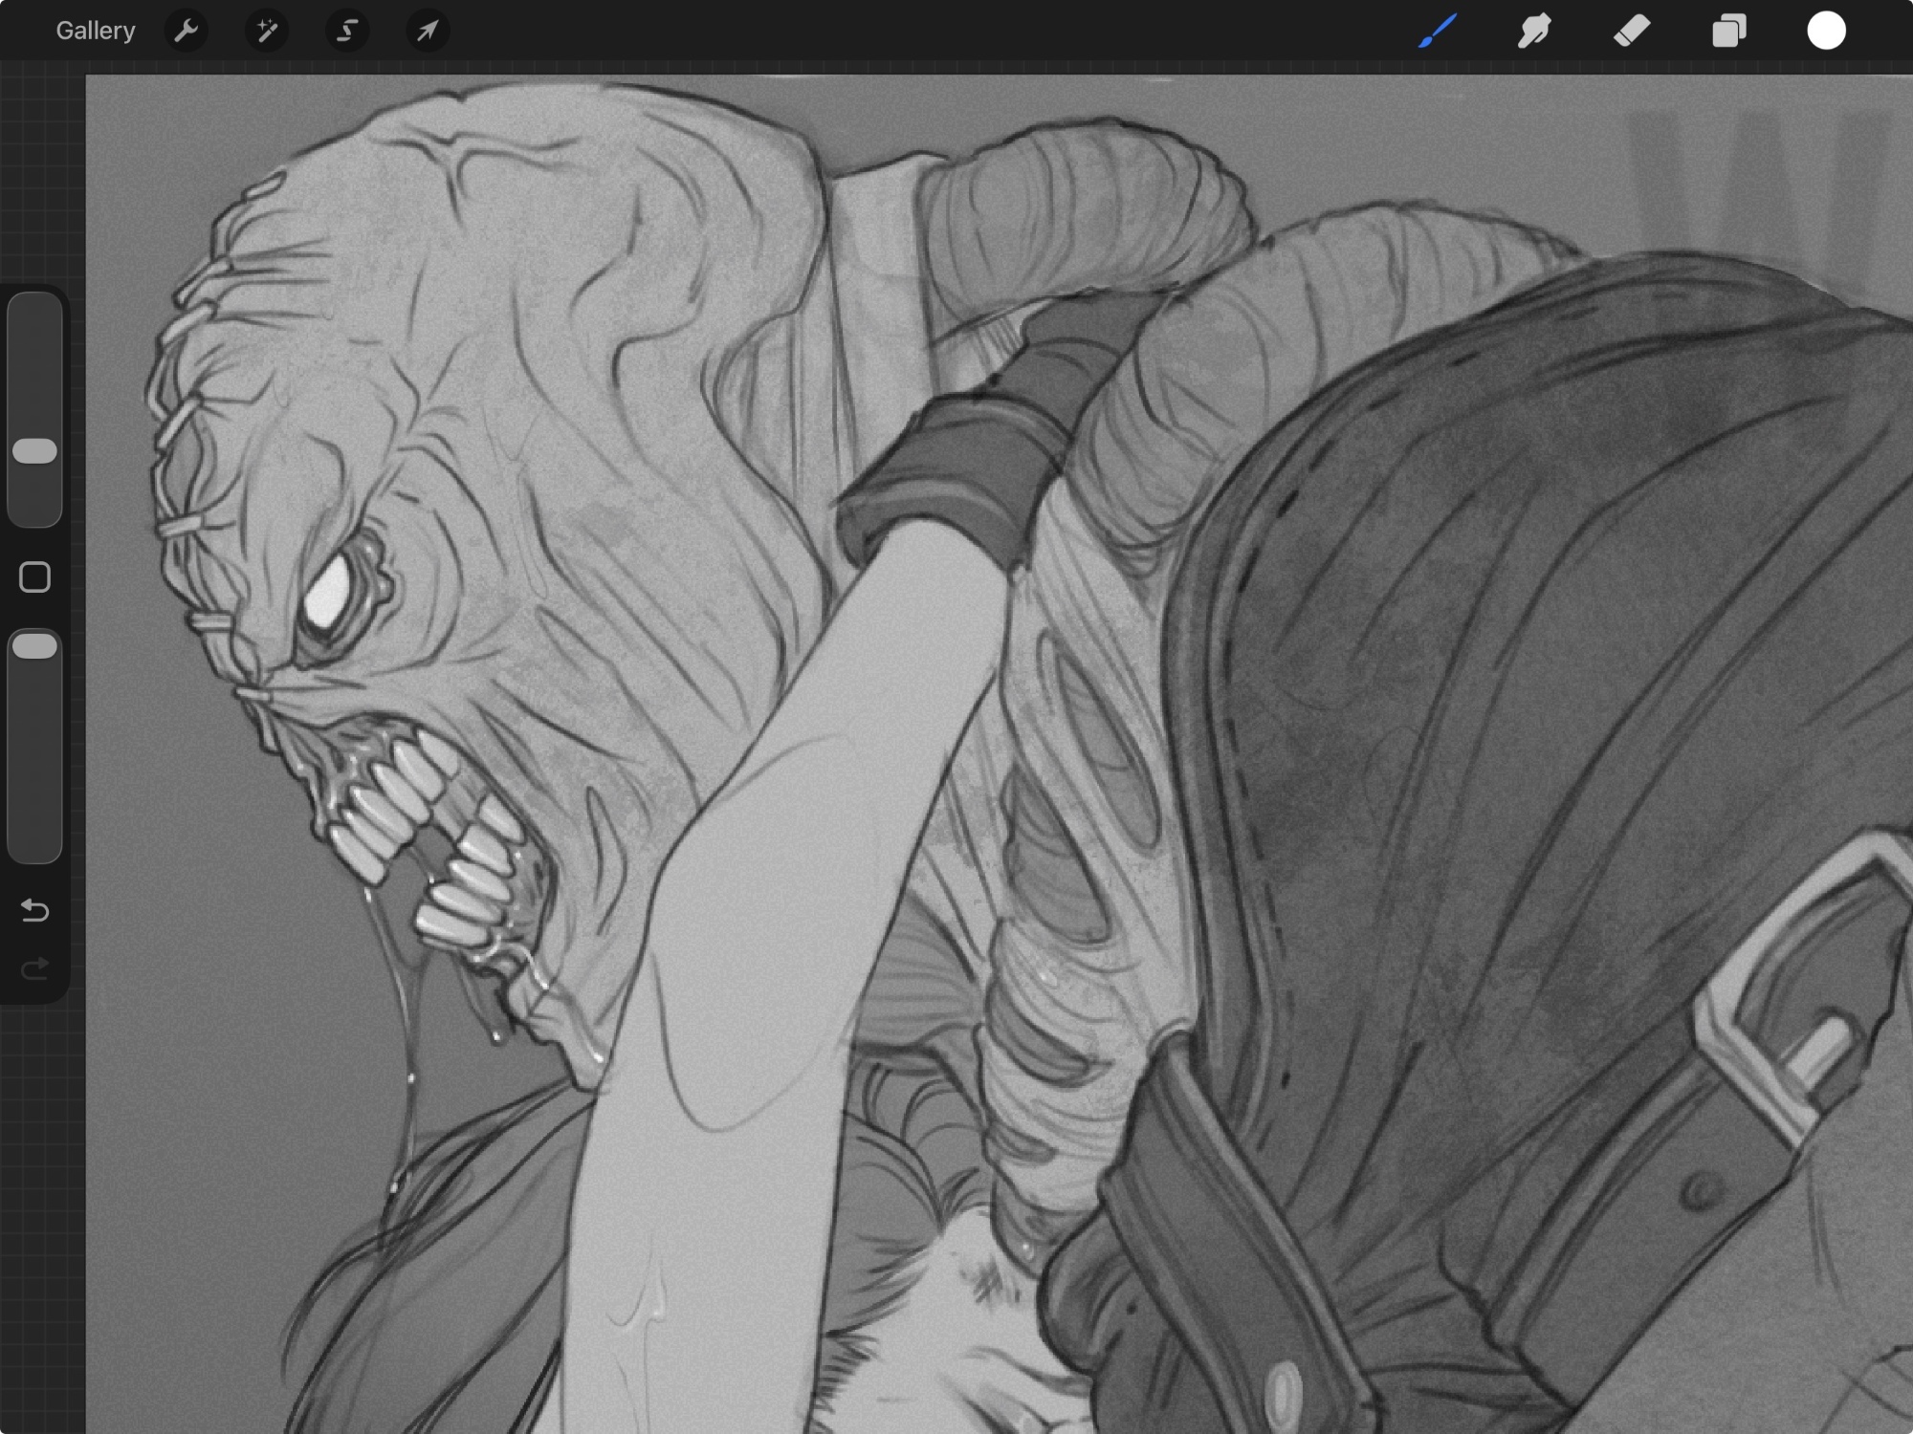Click the brush size slider handle
Image resolution: width=1913 pixels, height=1434 pixels.
35,451
